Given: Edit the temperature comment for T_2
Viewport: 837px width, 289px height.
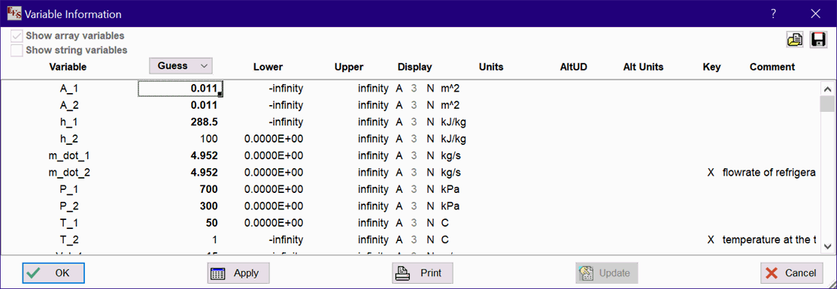Looking at the screenshot, I should [x=769, y=240].
